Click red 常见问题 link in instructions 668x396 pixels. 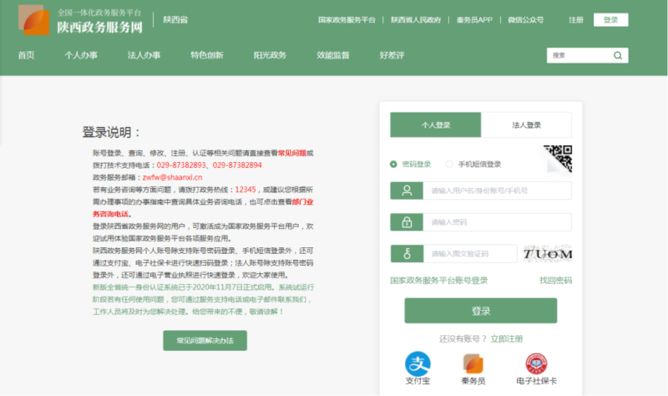pyautogui.click(x=291, y=153)
